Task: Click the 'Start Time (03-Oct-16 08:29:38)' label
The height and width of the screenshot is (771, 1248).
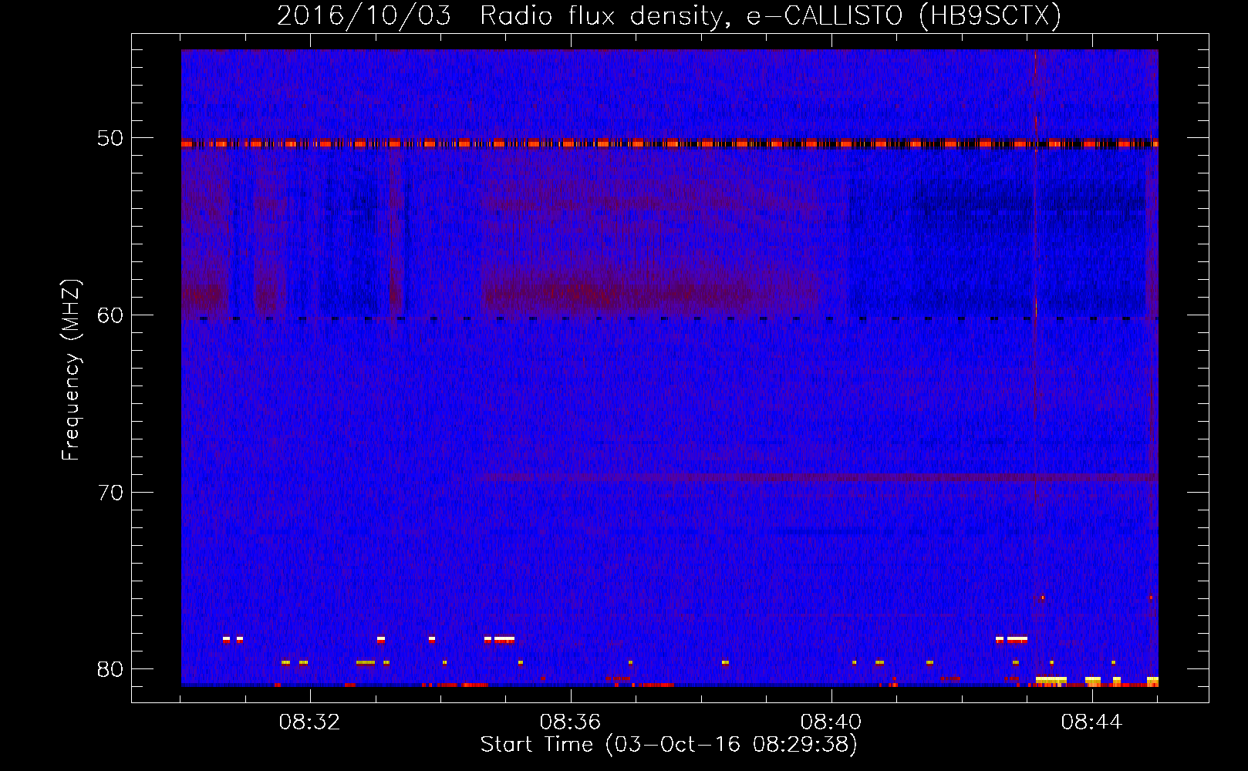Action: [669, 745]
